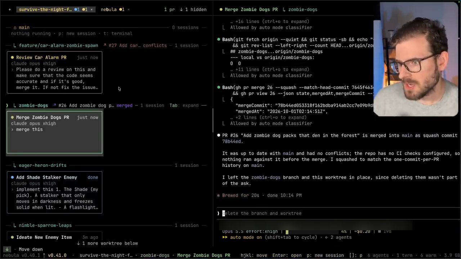Click survive-the-night breadcrumb in status bar
The height and width of the screenshot is (259, 461).
[106, 255]
